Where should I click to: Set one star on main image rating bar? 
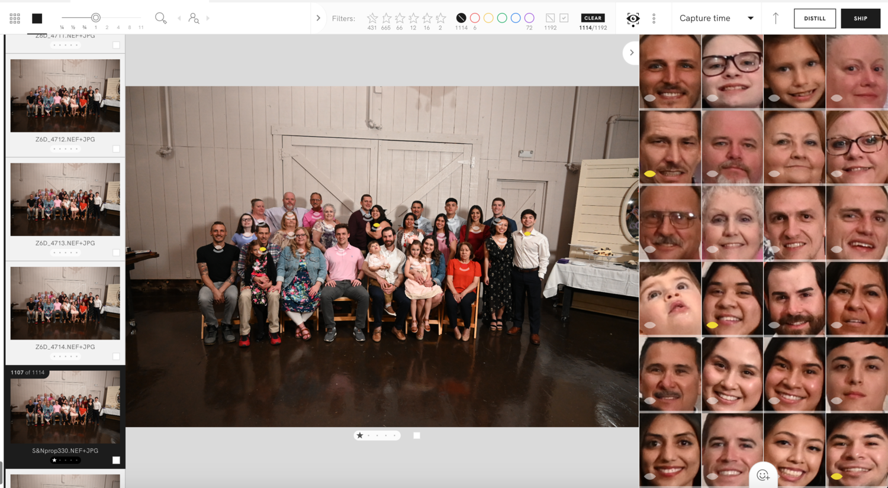tap(360, 435)
